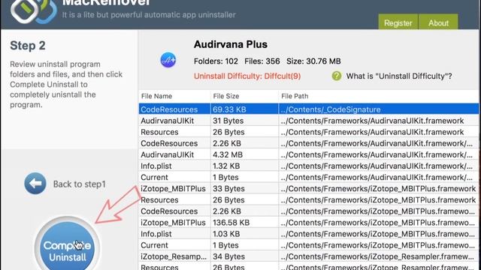Click the green question mark help icon
Image resolution: width=481 pixels, height=270 pixels.
point(337,76)
